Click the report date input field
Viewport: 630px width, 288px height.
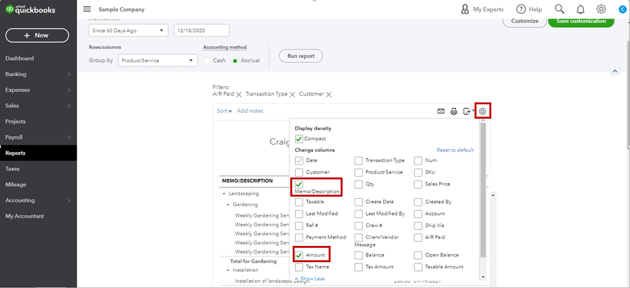point(201,30)
